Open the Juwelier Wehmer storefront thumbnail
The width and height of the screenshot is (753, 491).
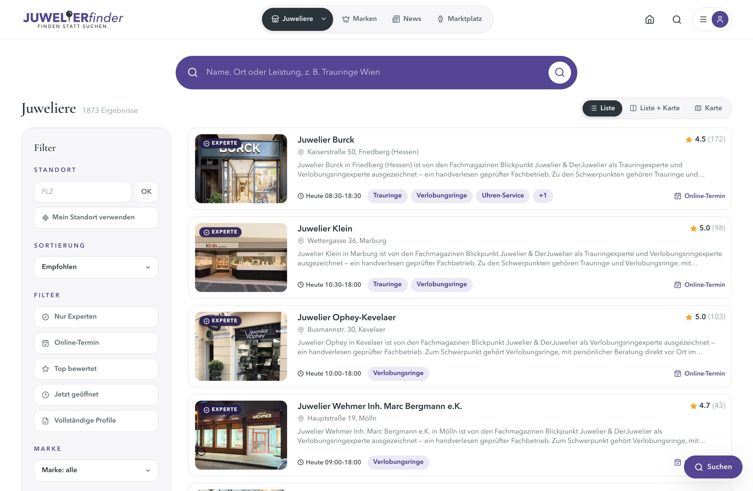241,435
